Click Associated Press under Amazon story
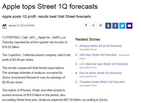 tap(88, 49)
